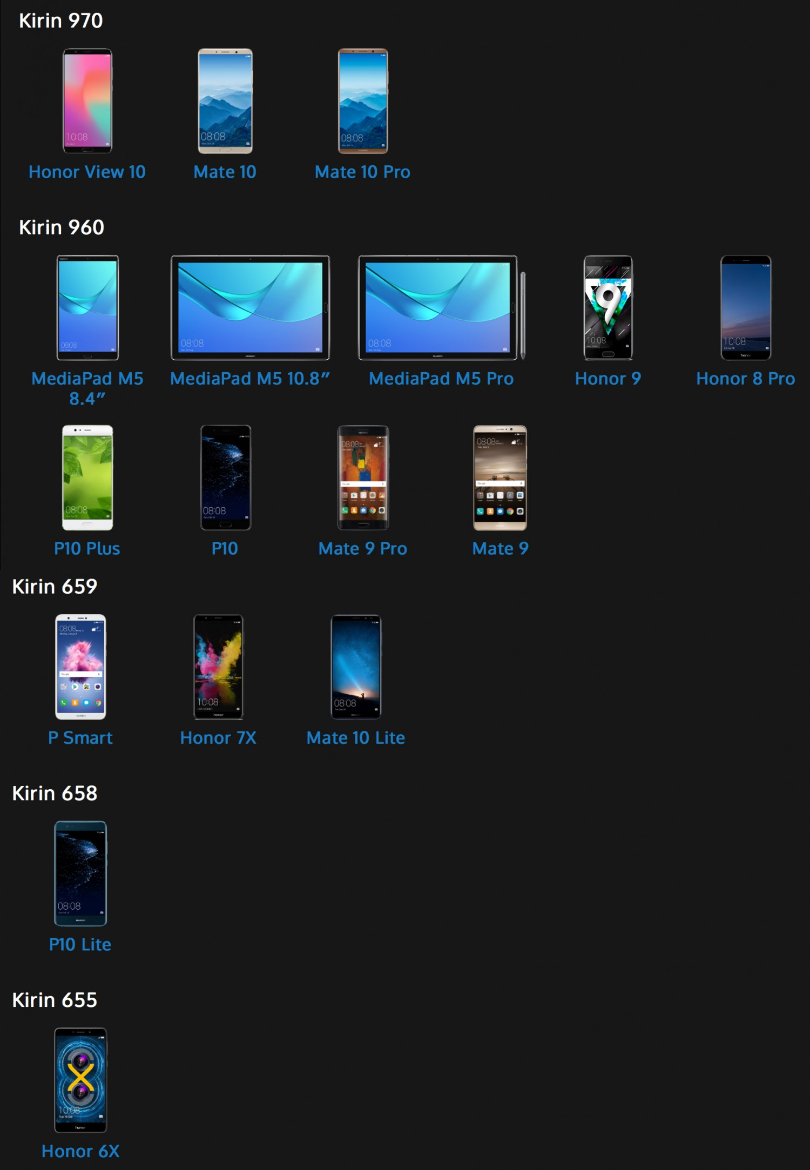
Task: Open the MediaPad M5 8.4" tablet image
Action: click(87, 308)
